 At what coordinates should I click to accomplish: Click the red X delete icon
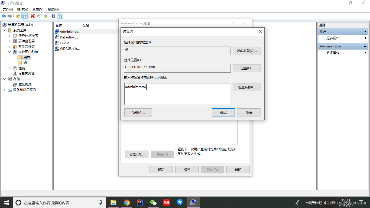[x=33, y=16]
